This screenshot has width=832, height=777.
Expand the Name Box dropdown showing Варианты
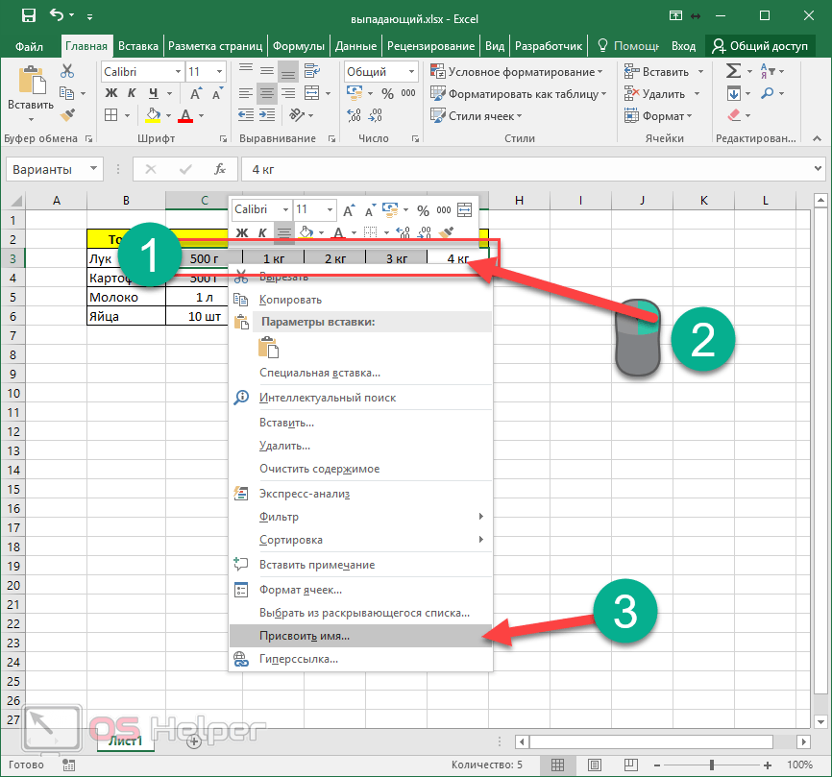tap(93, 169)
